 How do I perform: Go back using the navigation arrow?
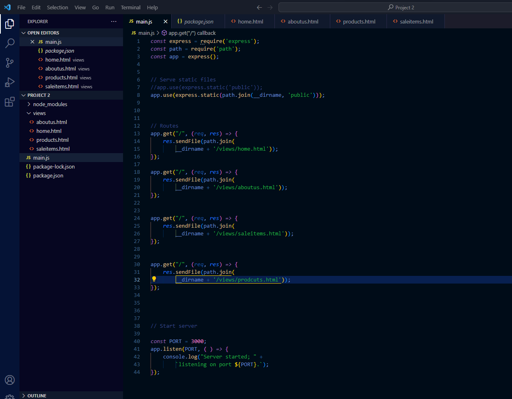coord(259,7)
